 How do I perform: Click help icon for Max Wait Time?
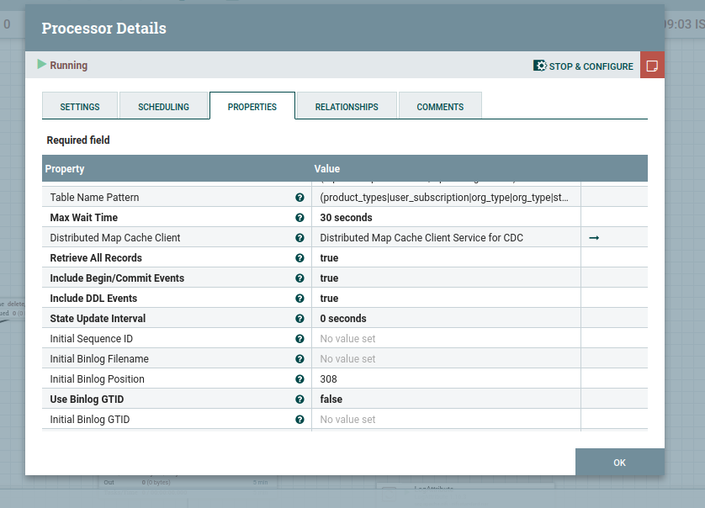click(299, 218)
